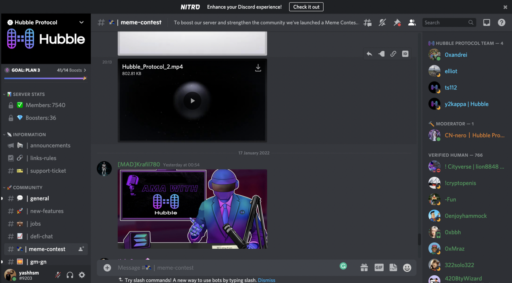Click the boost goal progress bar

pos(45,78)
